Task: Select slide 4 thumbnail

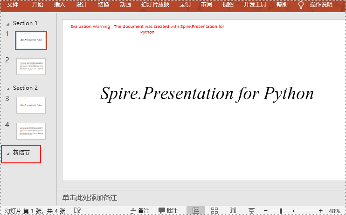Action: [31, 131]
